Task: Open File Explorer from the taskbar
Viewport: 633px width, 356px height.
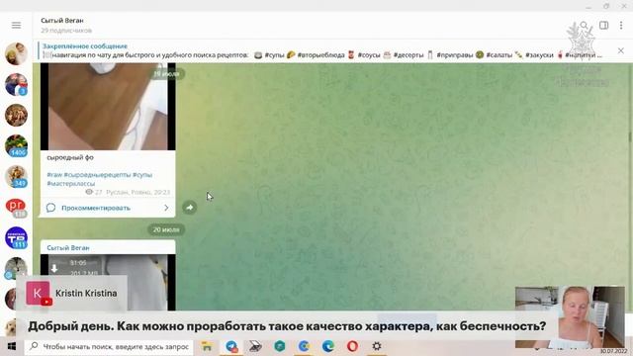Action: tap(207, 346)
